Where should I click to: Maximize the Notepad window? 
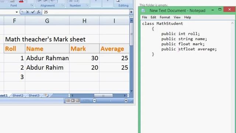coord(220,10)
